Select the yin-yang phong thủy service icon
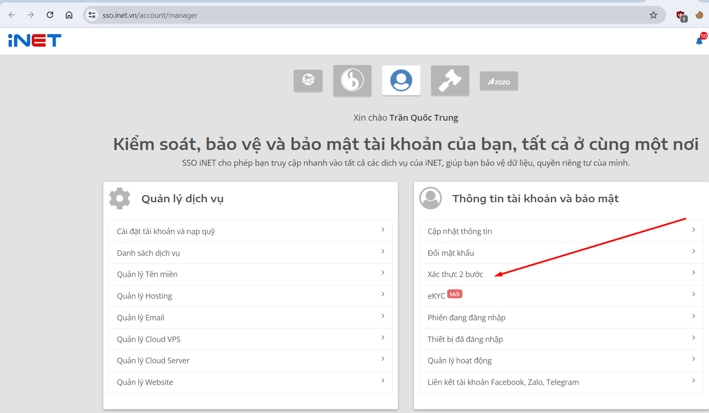 (352, 81)
